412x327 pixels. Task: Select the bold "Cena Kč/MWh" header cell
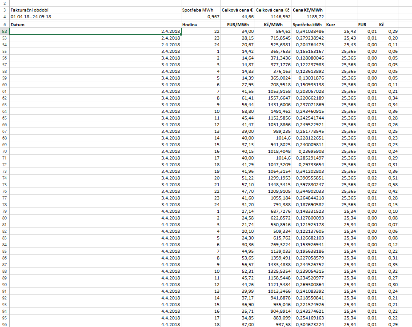309,9
